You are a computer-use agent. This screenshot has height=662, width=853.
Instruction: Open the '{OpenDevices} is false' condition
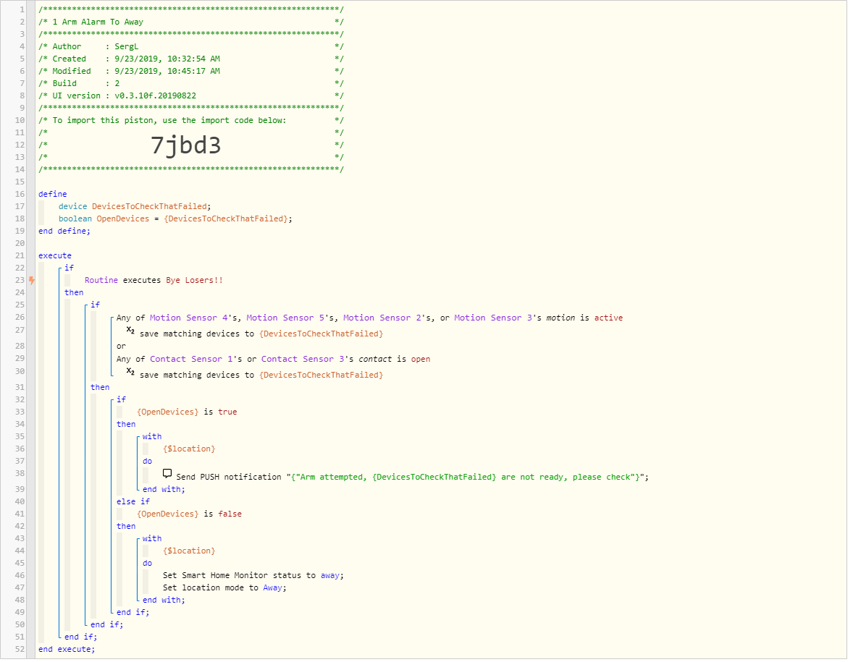pyautogui.click(x=189, y=514)
